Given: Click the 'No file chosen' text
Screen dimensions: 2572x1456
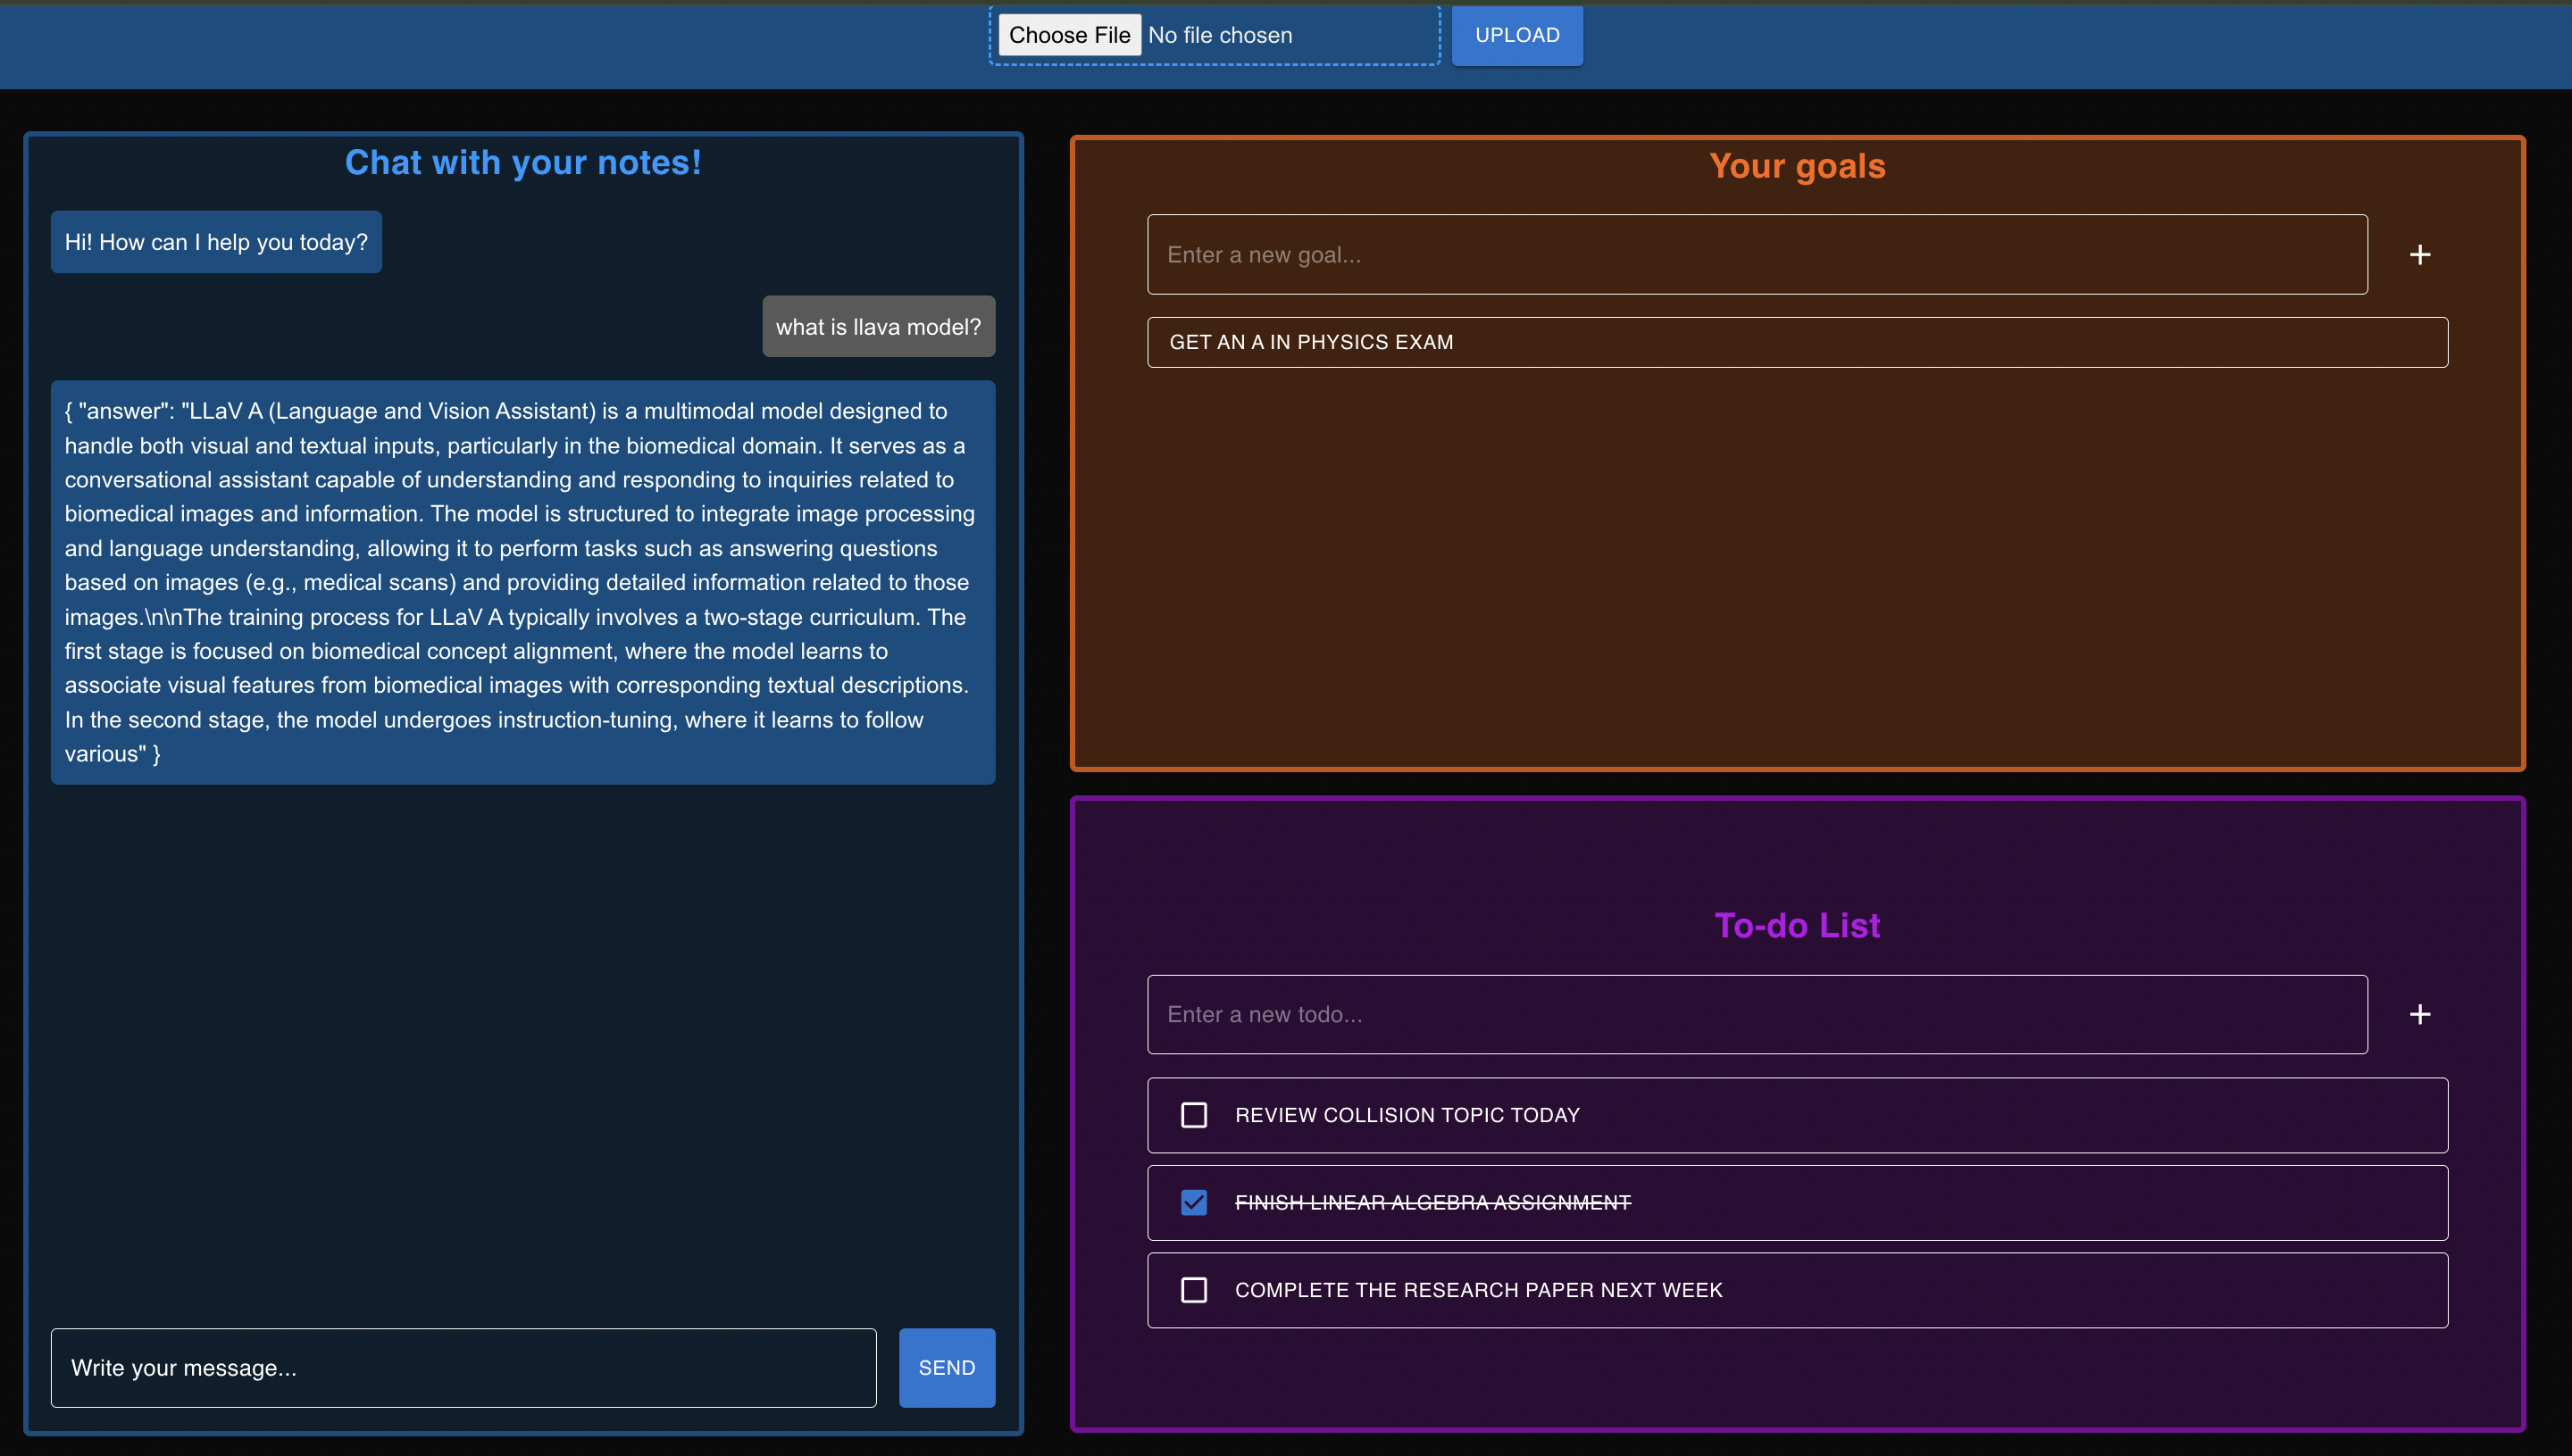Looking at the screenshot, I should [x=1220, y=35].
